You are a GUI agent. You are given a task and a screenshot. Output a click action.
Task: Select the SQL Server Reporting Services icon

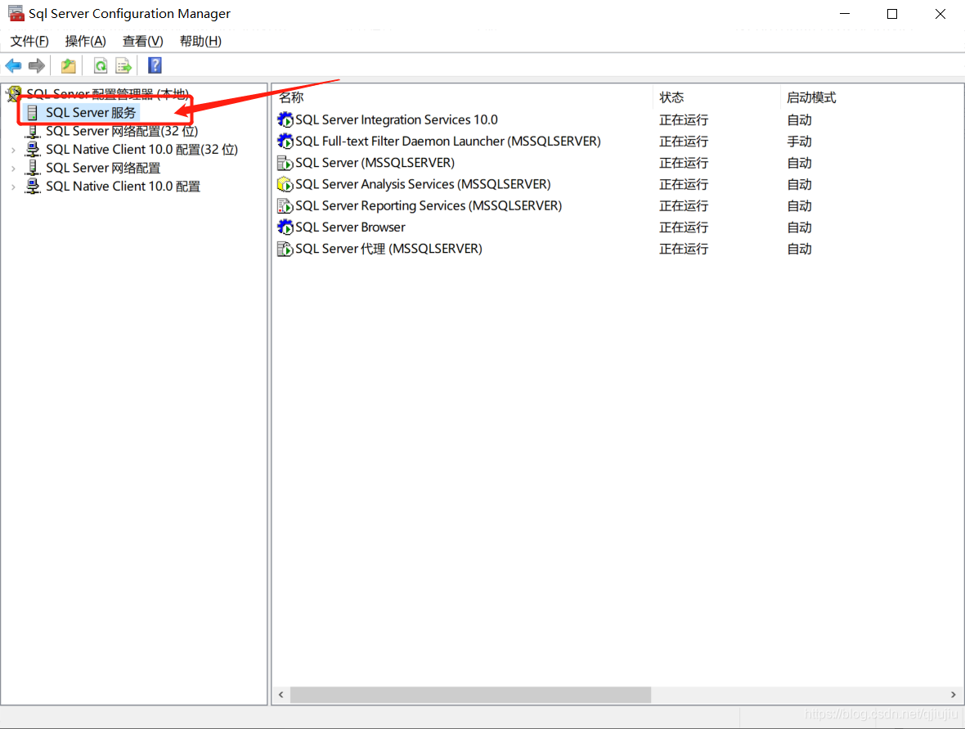pos(285,205)
